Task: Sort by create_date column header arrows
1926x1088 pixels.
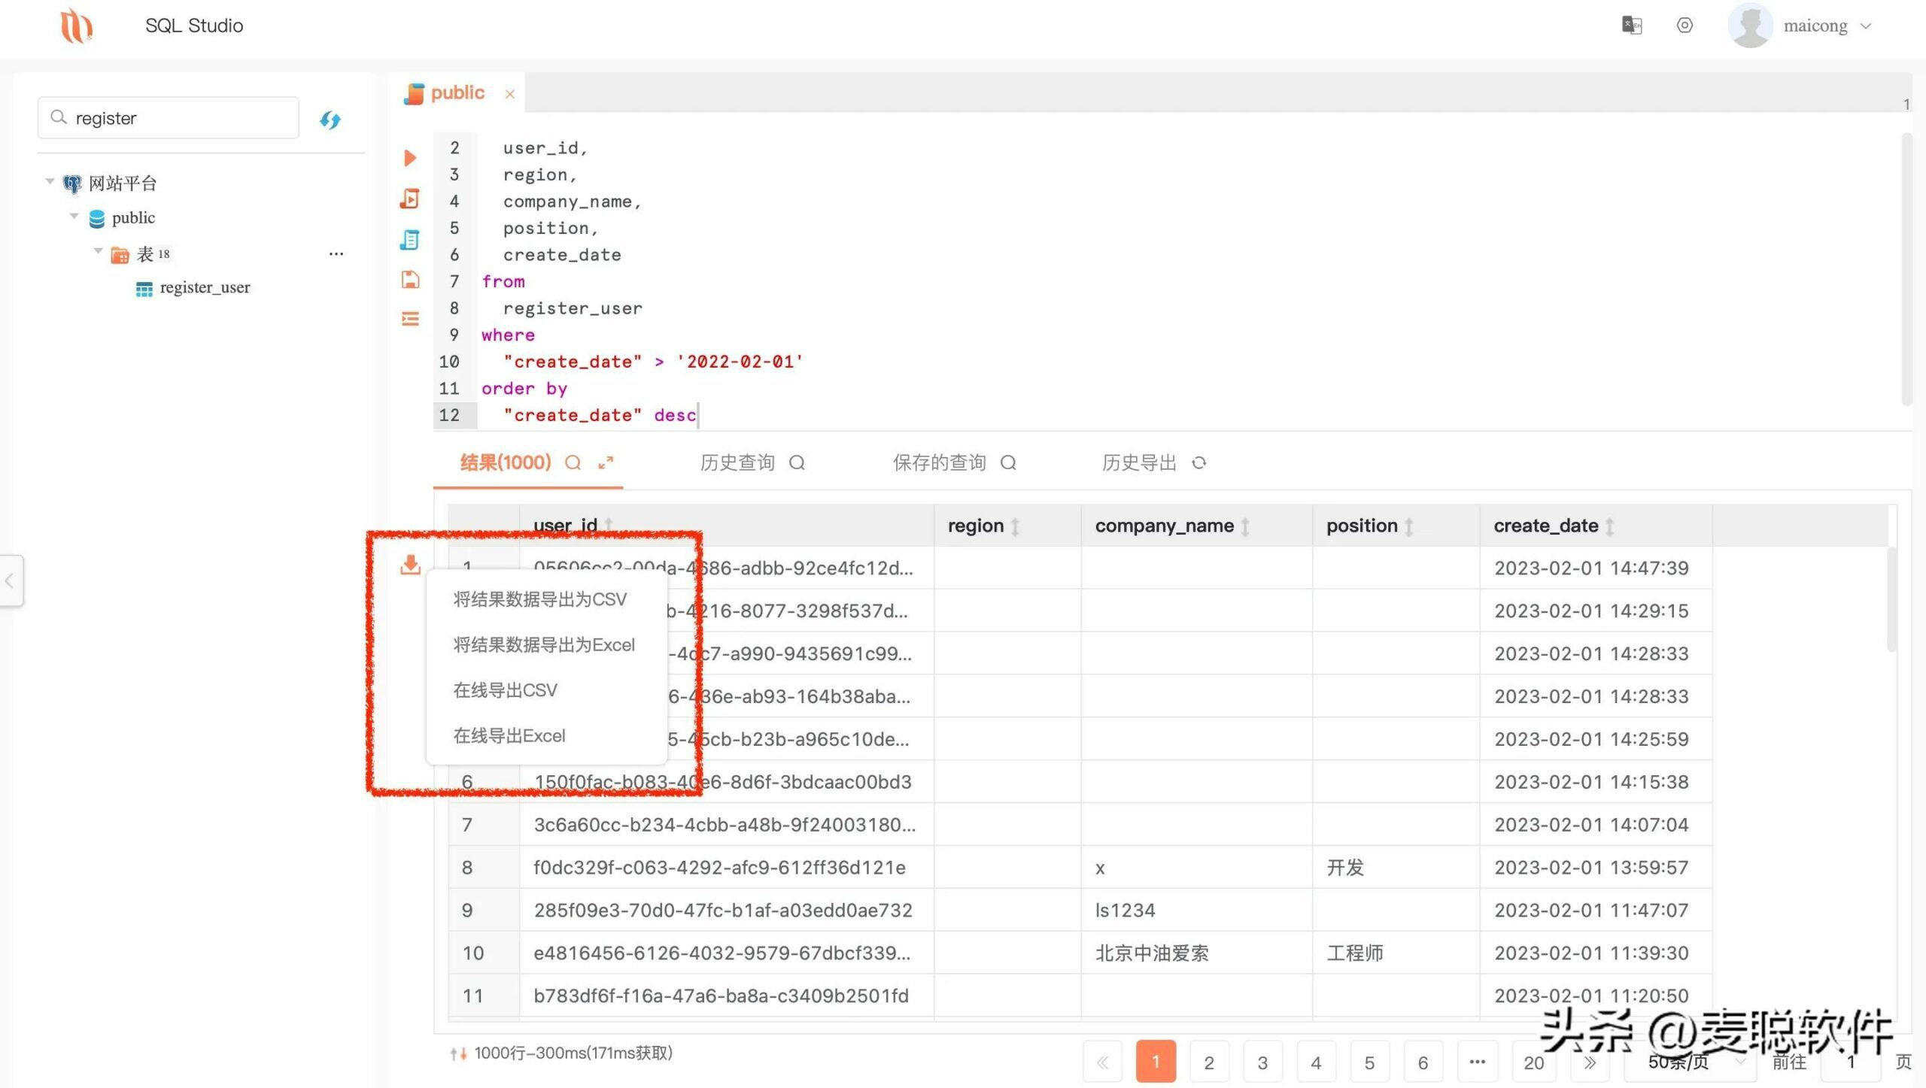Action: [1609, 526]
